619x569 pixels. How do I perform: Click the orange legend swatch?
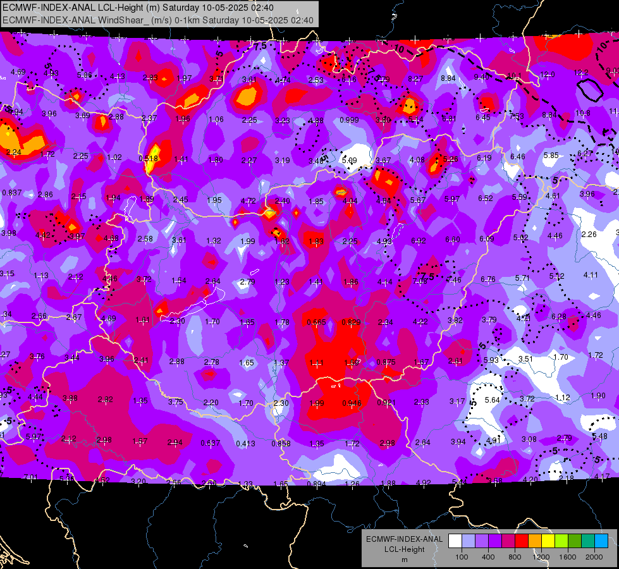tap(535, 541)
